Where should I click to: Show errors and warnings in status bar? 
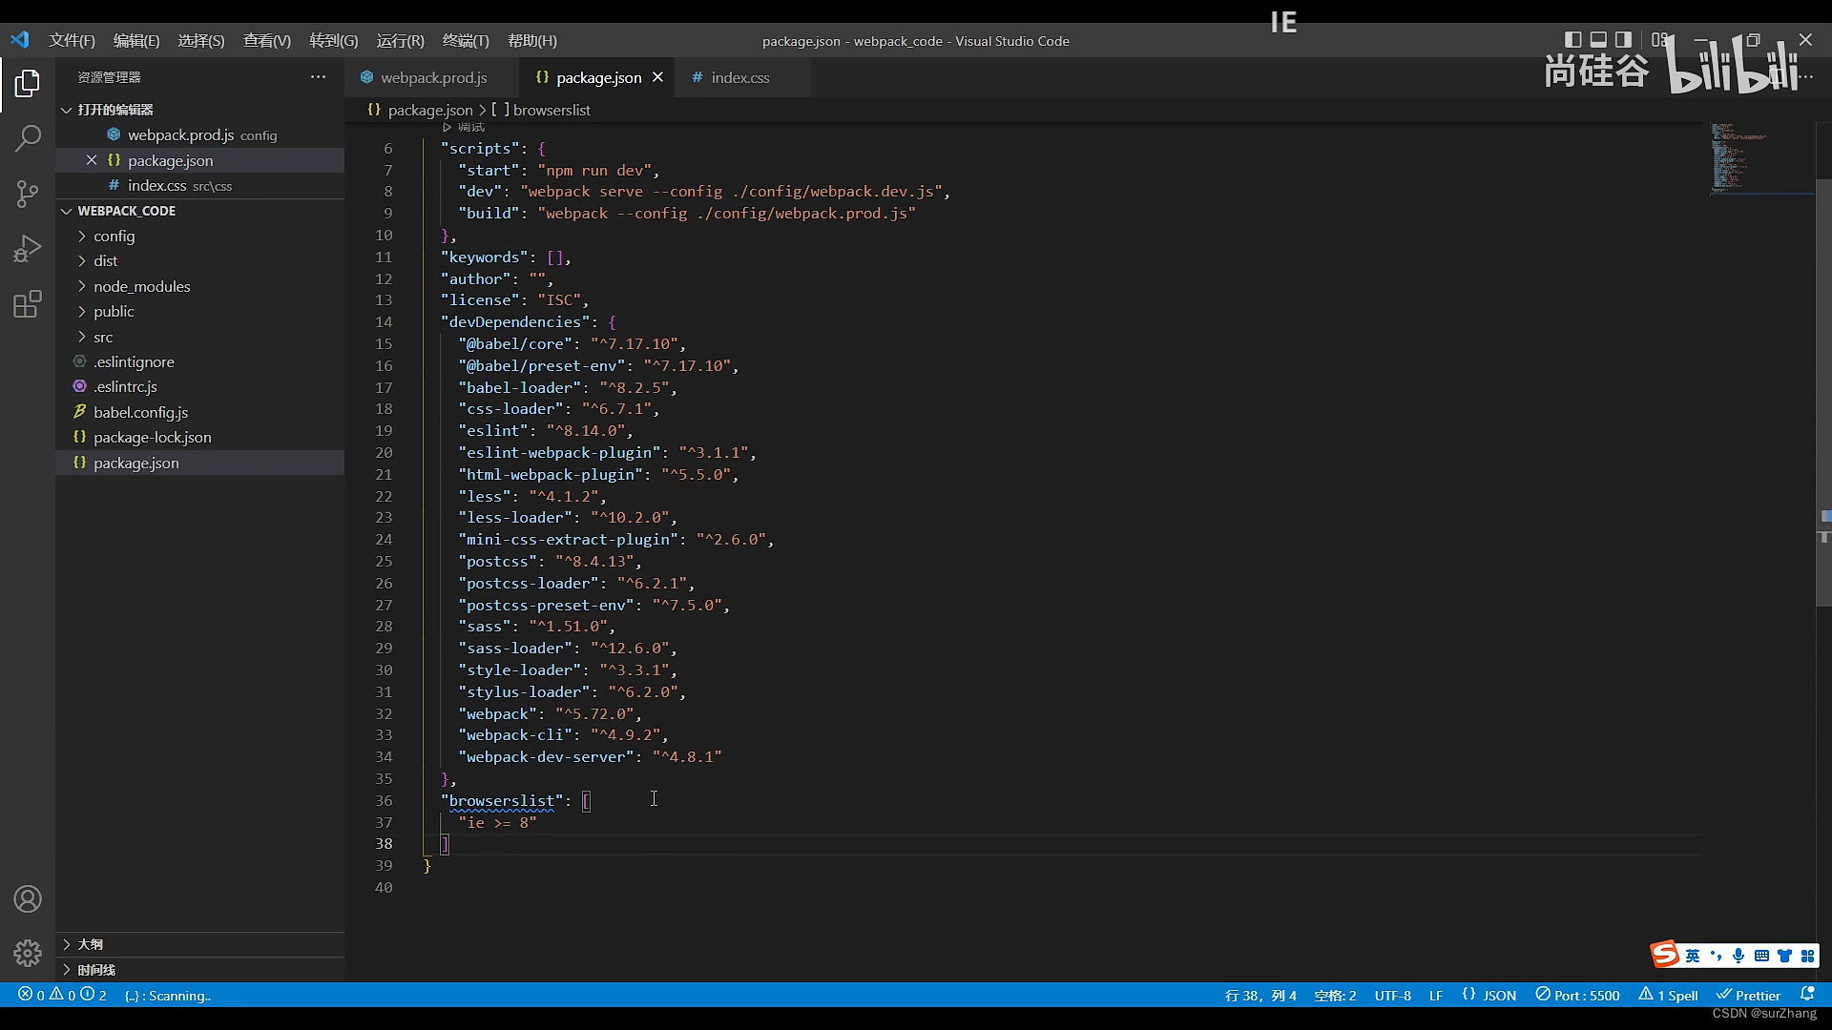62,995
